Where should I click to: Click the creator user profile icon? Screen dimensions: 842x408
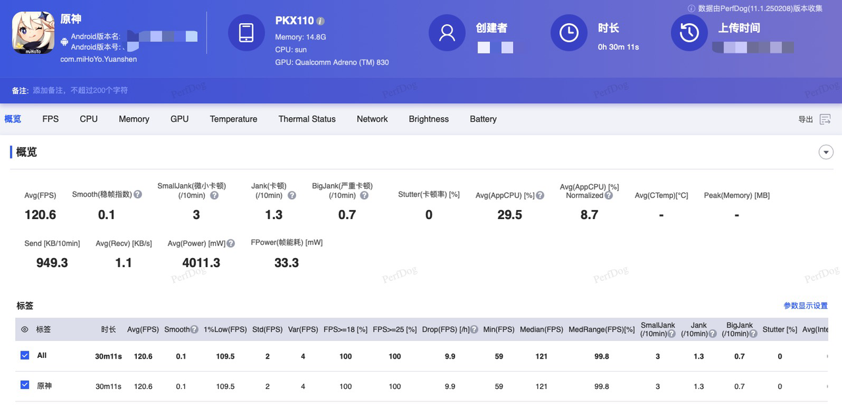[x=447, y=33]
